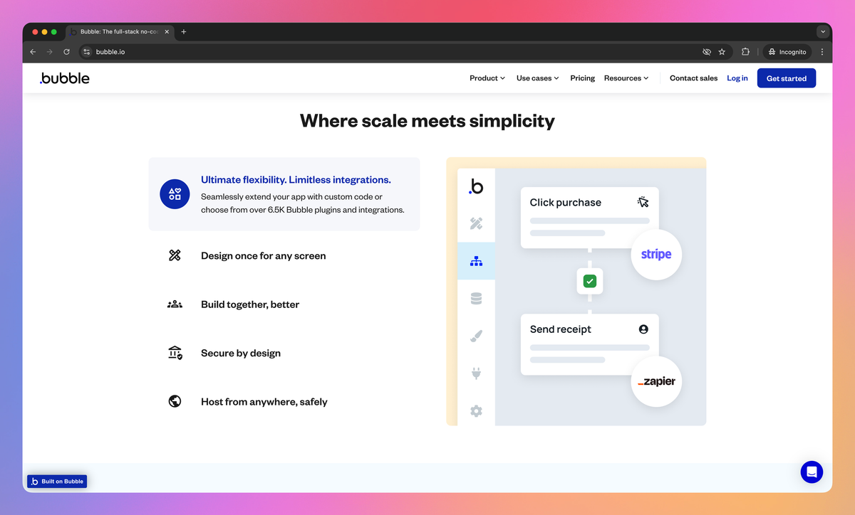This screenshot has height=515, width=855.
Task: Click the 'Seamlessly extend your app' description text
Action: [303, 203]
